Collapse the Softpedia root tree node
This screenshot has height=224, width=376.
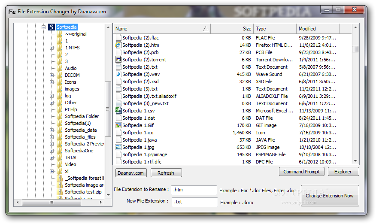coord(43,27)
